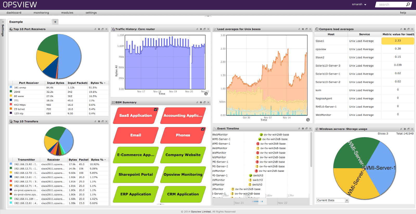Open the smarsh user dropdown

point(359,4)
